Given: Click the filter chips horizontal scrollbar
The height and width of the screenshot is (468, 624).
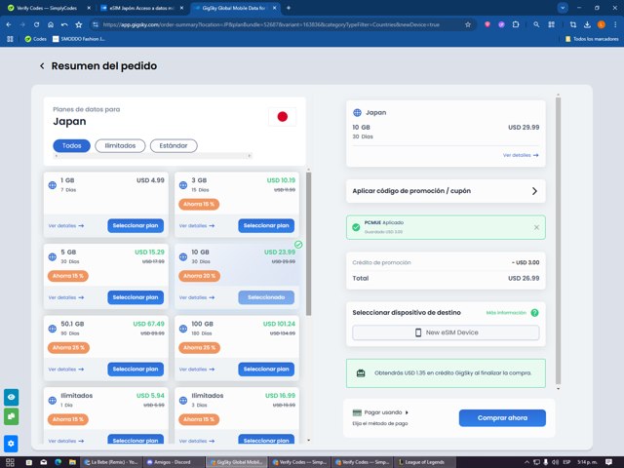Looking at the screenshot, I should tap(153, 156).
